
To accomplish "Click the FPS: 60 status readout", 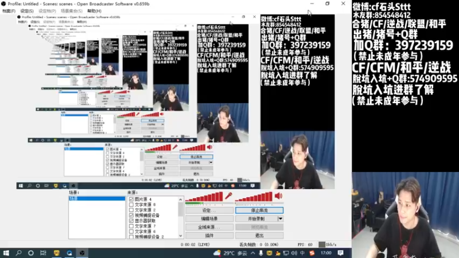I will [x=305, y=245].
